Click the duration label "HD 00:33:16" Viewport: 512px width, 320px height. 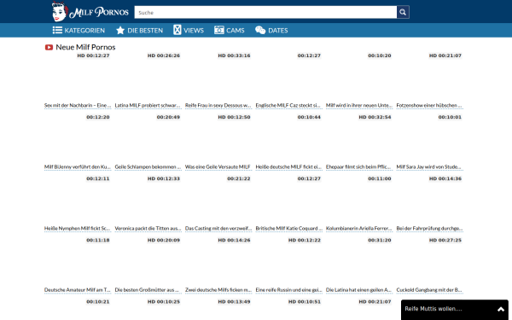(234, 55)
